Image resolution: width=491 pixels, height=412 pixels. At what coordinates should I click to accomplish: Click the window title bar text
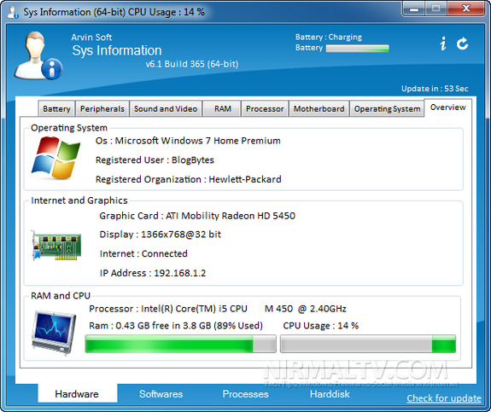click(x=114, y=12)
